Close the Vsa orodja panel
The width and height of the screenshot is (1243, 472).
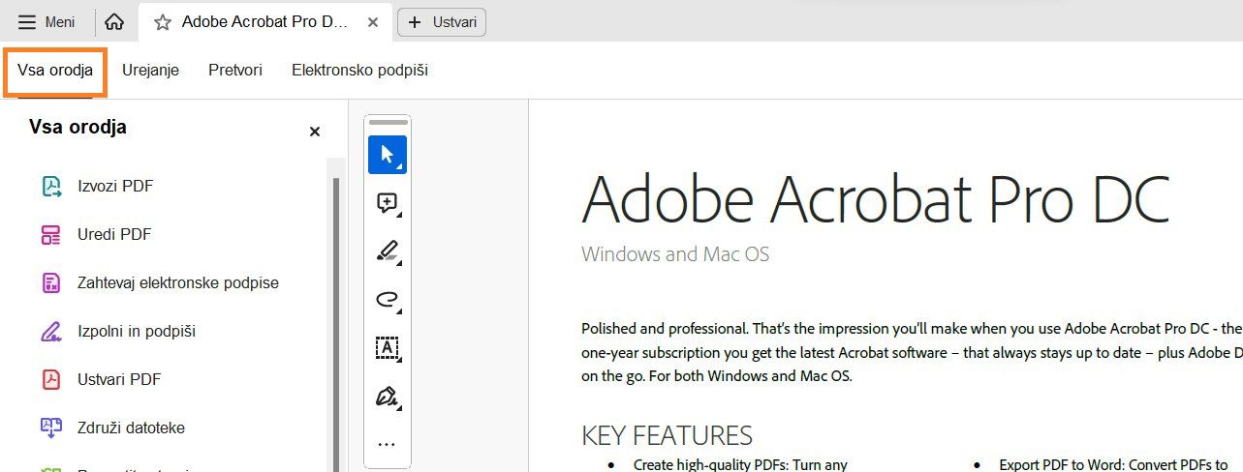click(314, 132)
